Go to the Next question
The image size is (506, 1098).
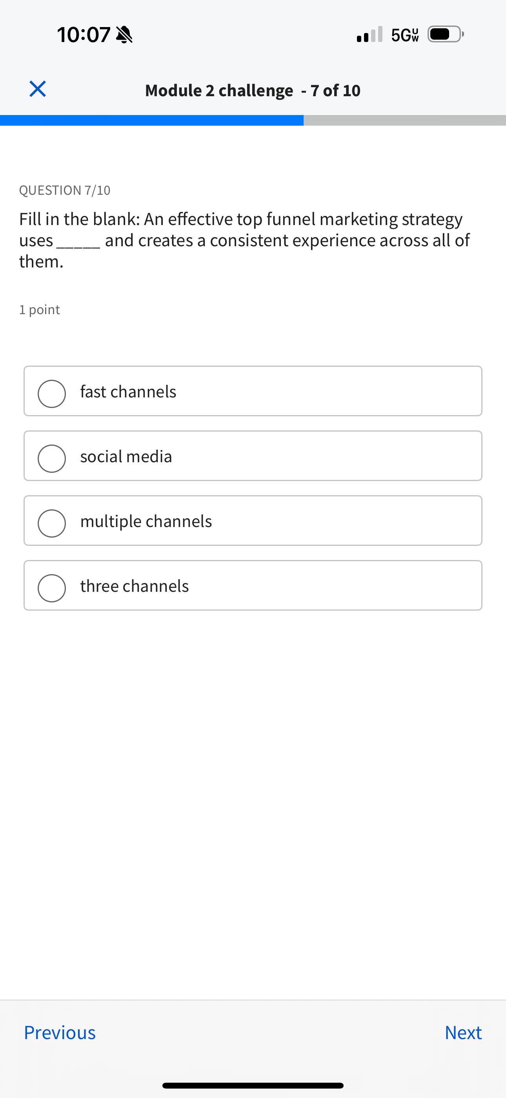coord(463,1033)
